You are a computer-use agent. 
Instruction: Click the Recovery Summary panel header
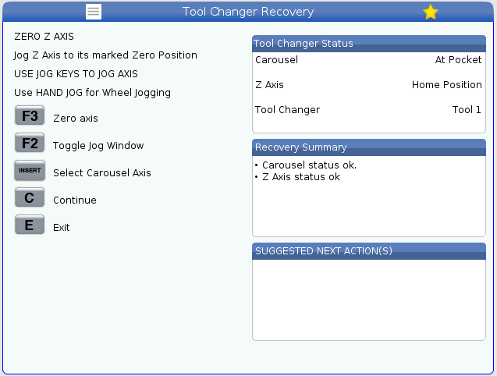pyautogui.click(x=369, y=147)
